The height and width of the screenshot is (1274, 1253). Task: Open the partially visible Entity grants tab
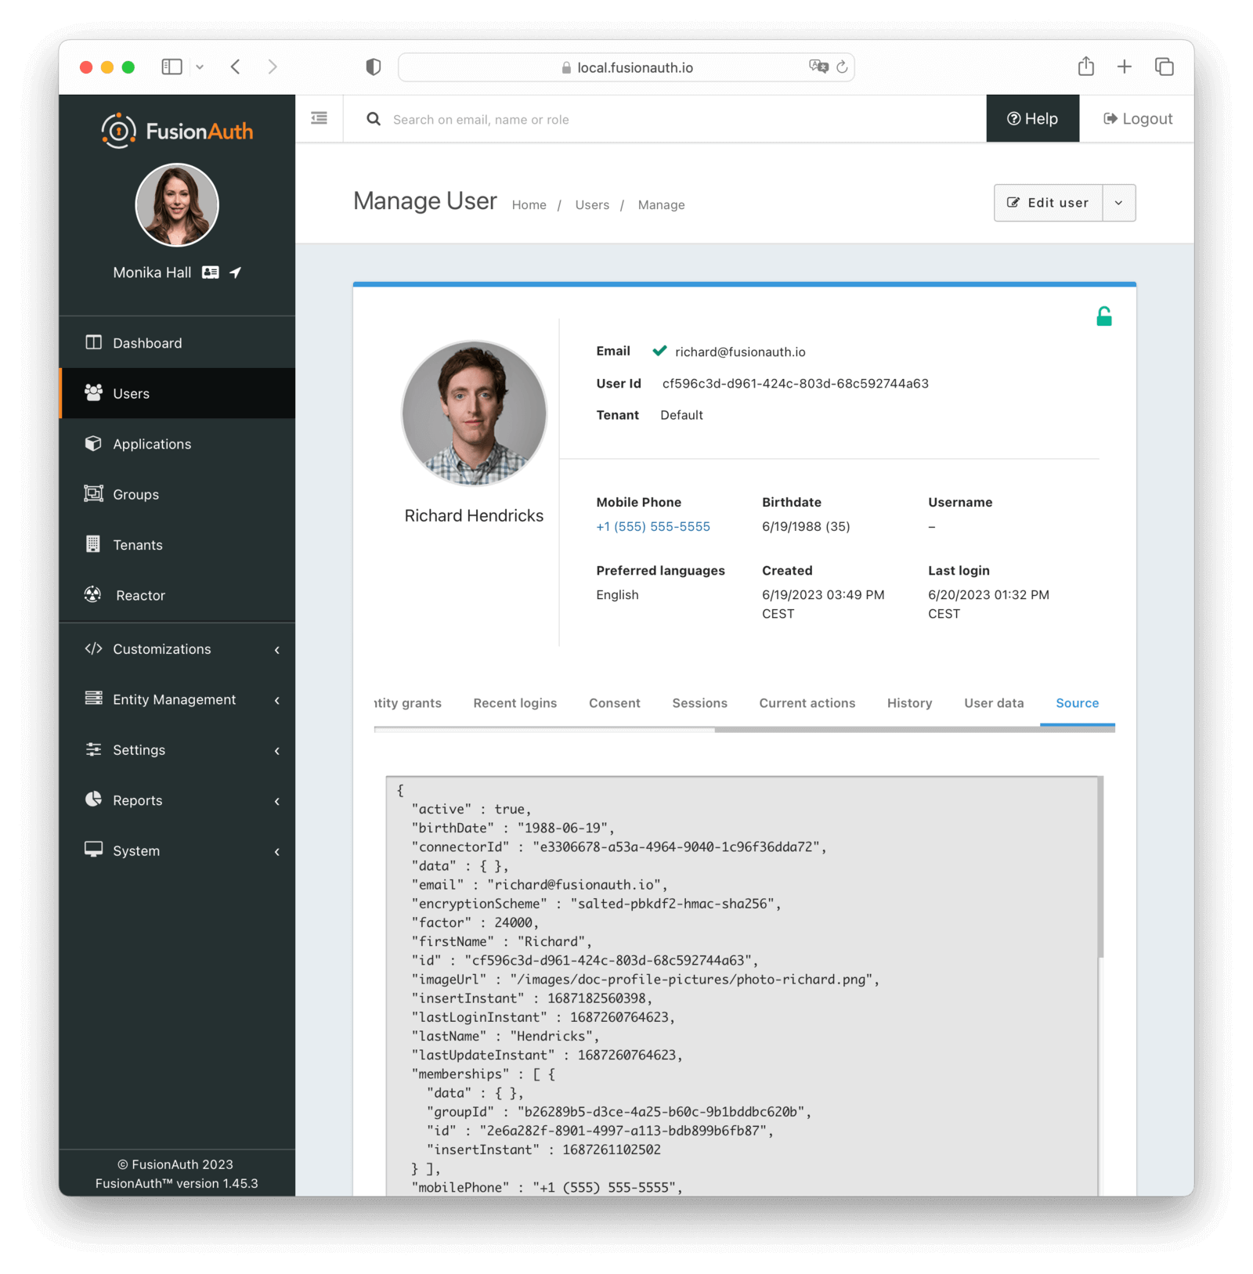tap(408, 703)
